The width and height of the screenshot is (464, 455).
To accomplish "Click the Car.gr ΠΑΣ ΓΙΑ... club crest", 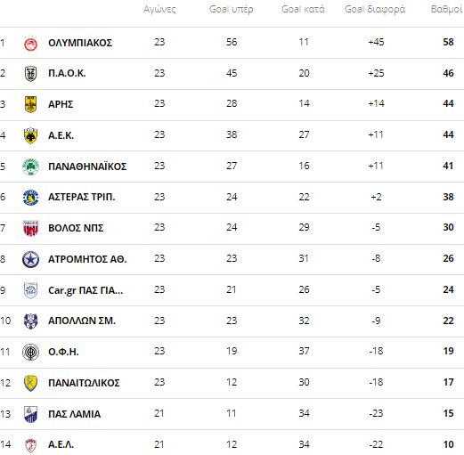I will [x=30, y=290].
